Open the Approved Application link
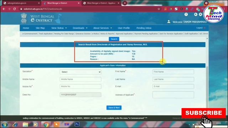Viewport: 228px width, 128px height. pyautogui.click(x=124, y=34)
